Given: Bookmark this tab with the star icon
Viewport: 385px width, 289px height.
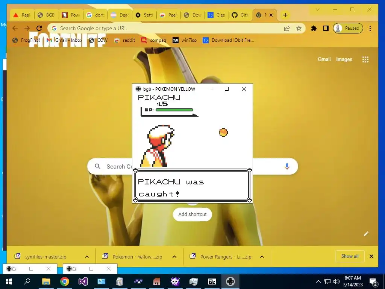Looking at the screenshot, I should point(299,28).
